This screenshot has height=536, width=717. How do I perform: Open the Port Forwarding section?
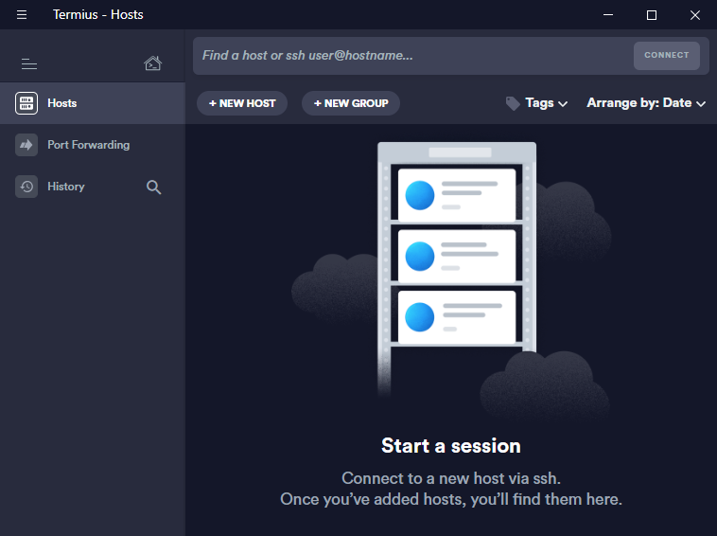click(x=93, y=145)
